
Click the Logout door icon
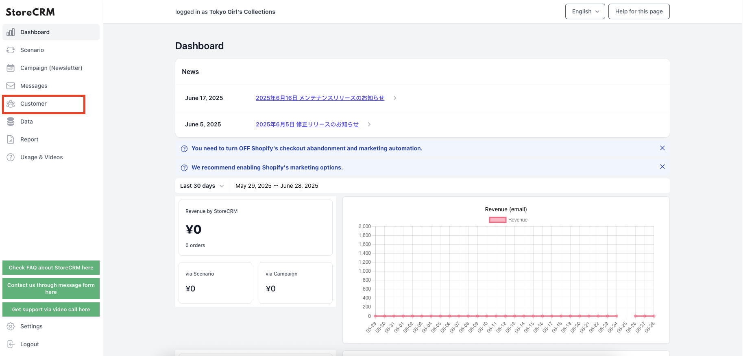pyautogui.click(x=11, y=344)
